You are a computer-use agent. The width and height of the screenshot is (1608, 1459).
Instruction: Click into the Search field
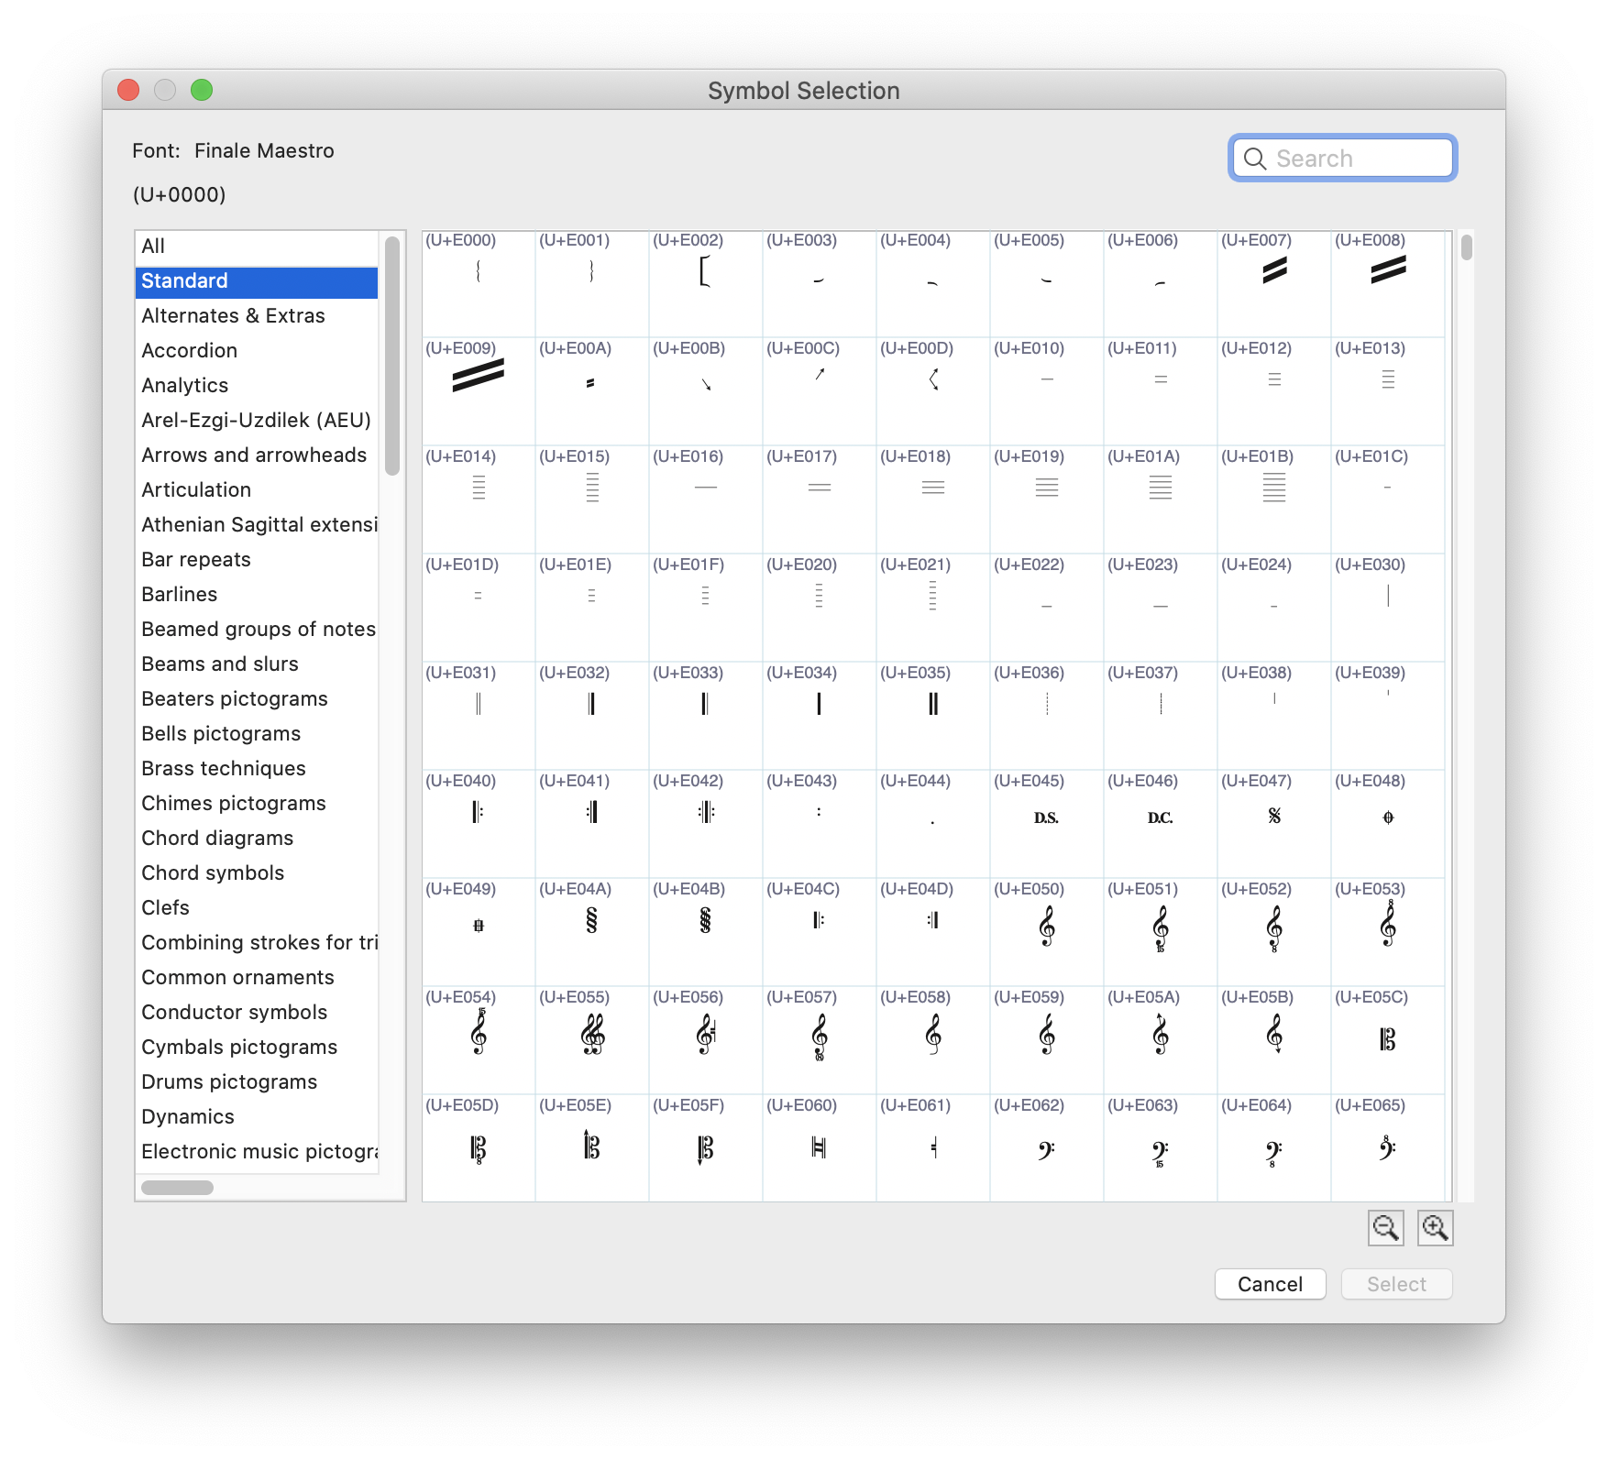1341,158
